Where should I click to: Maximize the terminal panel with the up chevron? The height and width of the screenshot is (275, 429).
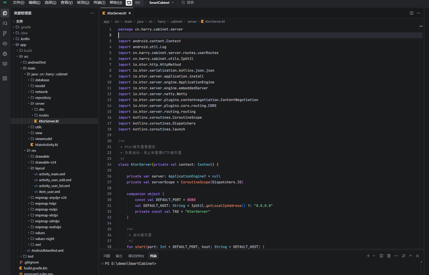pos(411,256)
